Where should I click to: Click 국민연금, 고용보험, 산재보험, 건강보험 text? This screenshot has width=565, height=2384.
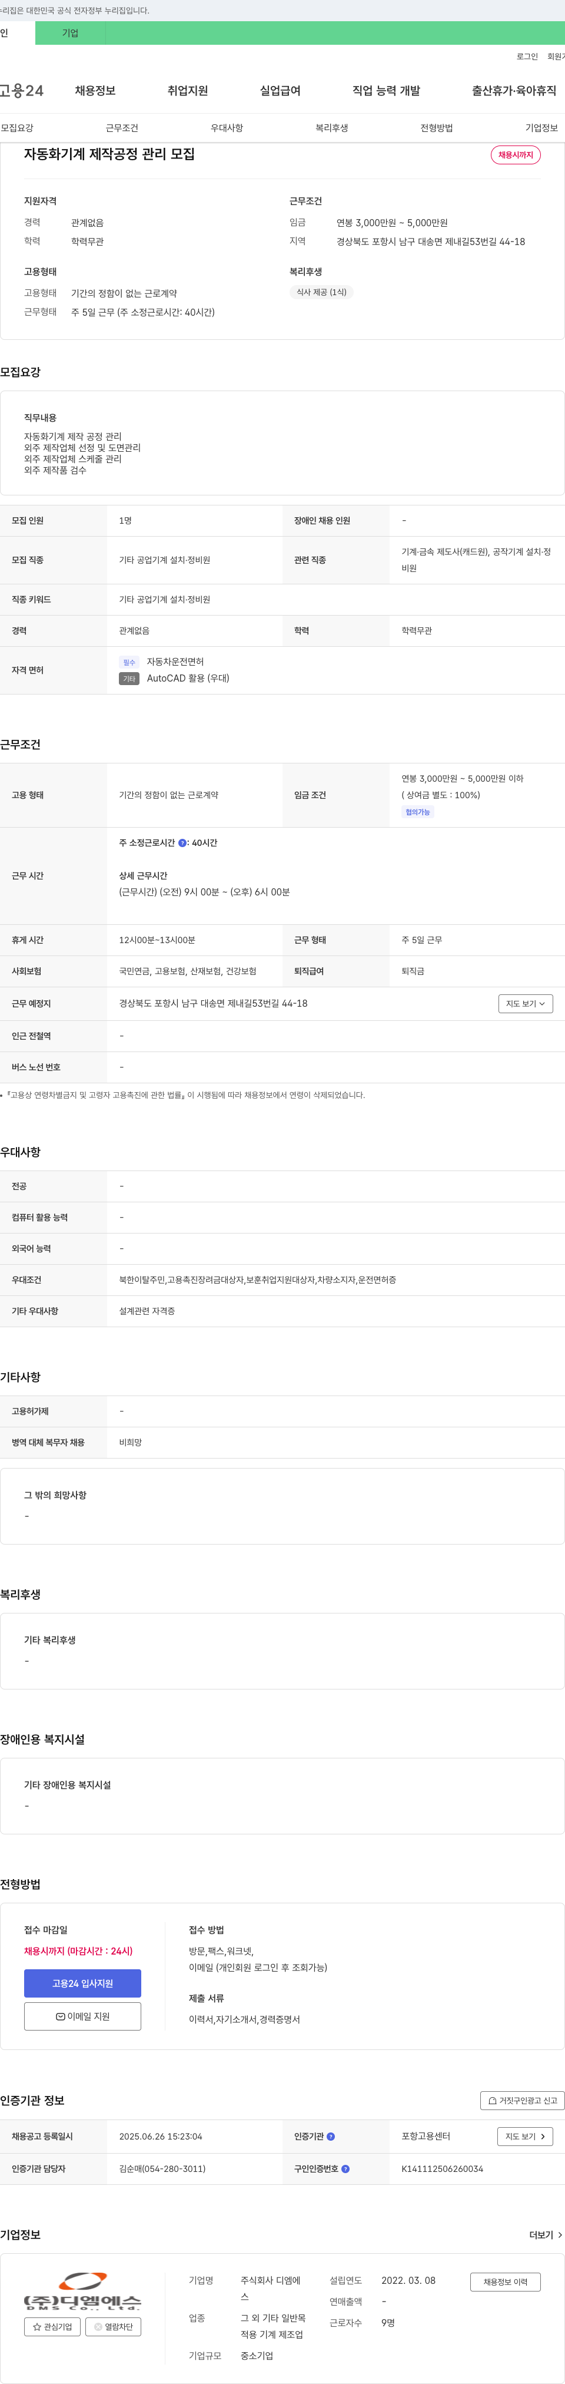(x=188, y=972)
